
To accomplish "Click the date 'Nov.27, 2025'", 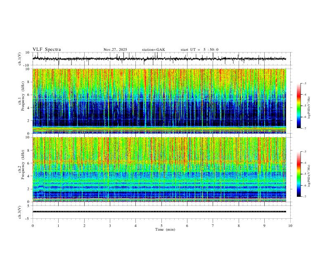I will [115, 50].
